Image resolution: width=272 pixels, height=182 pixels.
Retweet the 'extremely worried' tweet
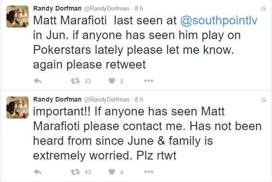[75, 172]
